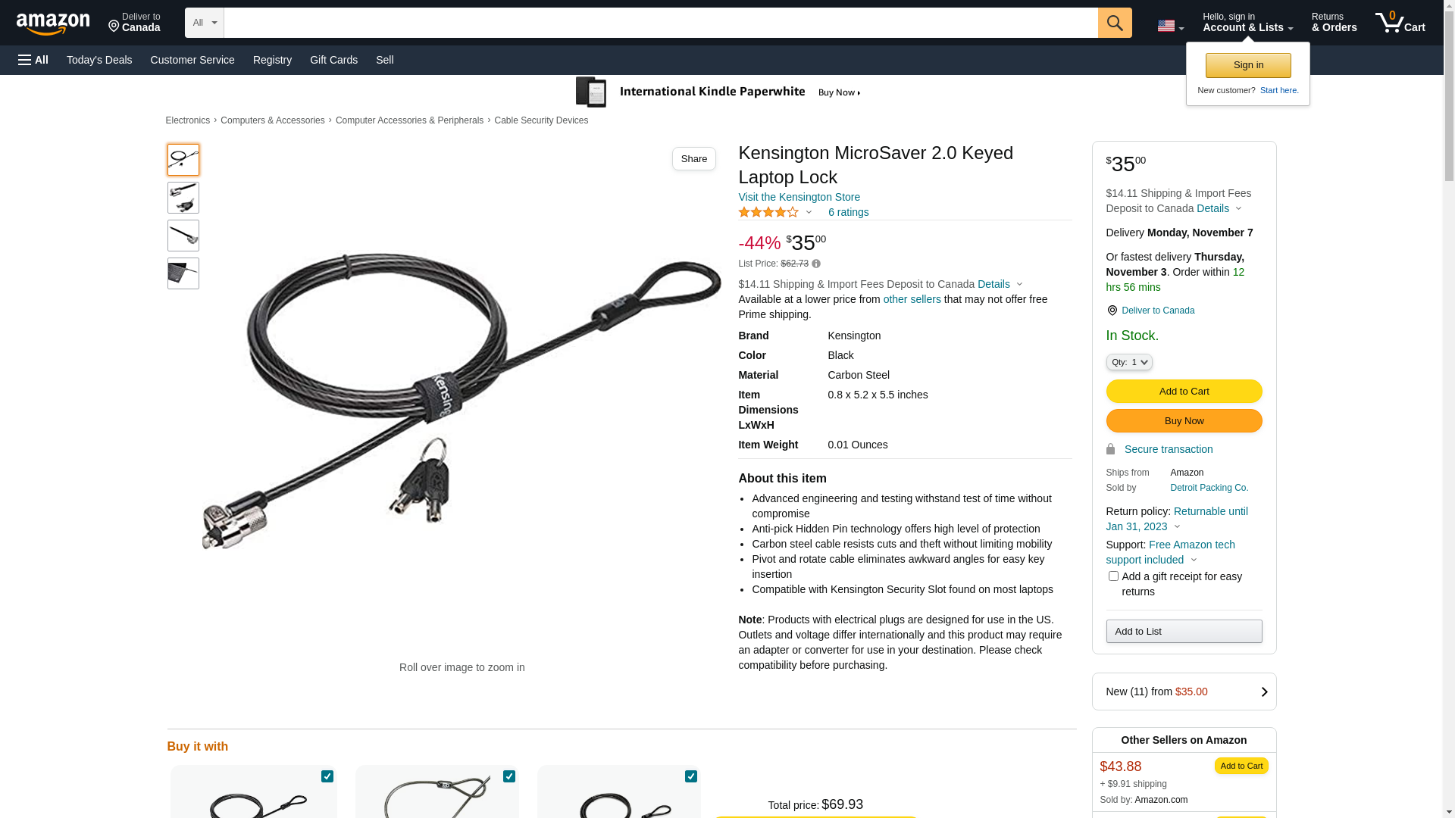This screenshot has width=1455, height=818.
Task: Visit the Kensington Store link
Action: pos(799,197)
